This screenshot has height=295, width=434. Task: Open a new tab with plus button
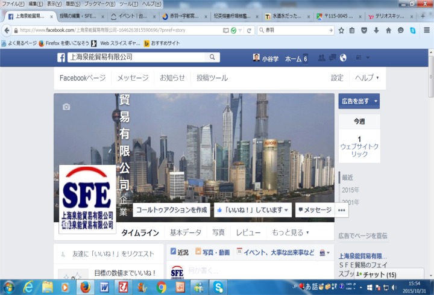423,16
